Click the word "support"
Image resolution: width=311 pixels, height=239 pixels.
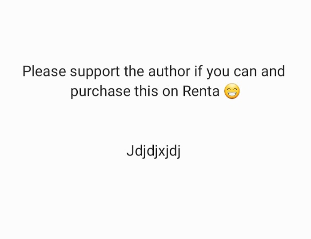tap(95, 72)
